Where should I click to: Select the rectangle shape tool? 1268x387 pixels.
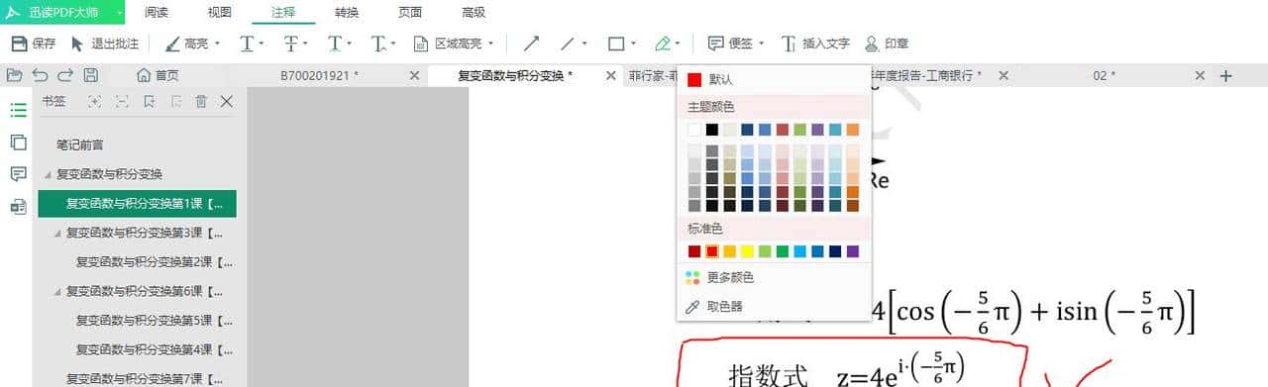(615, 44)
